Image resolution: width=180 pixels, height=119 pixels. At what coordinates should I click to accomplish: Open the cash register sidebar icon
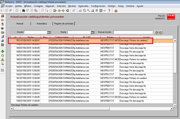[3, 16]
